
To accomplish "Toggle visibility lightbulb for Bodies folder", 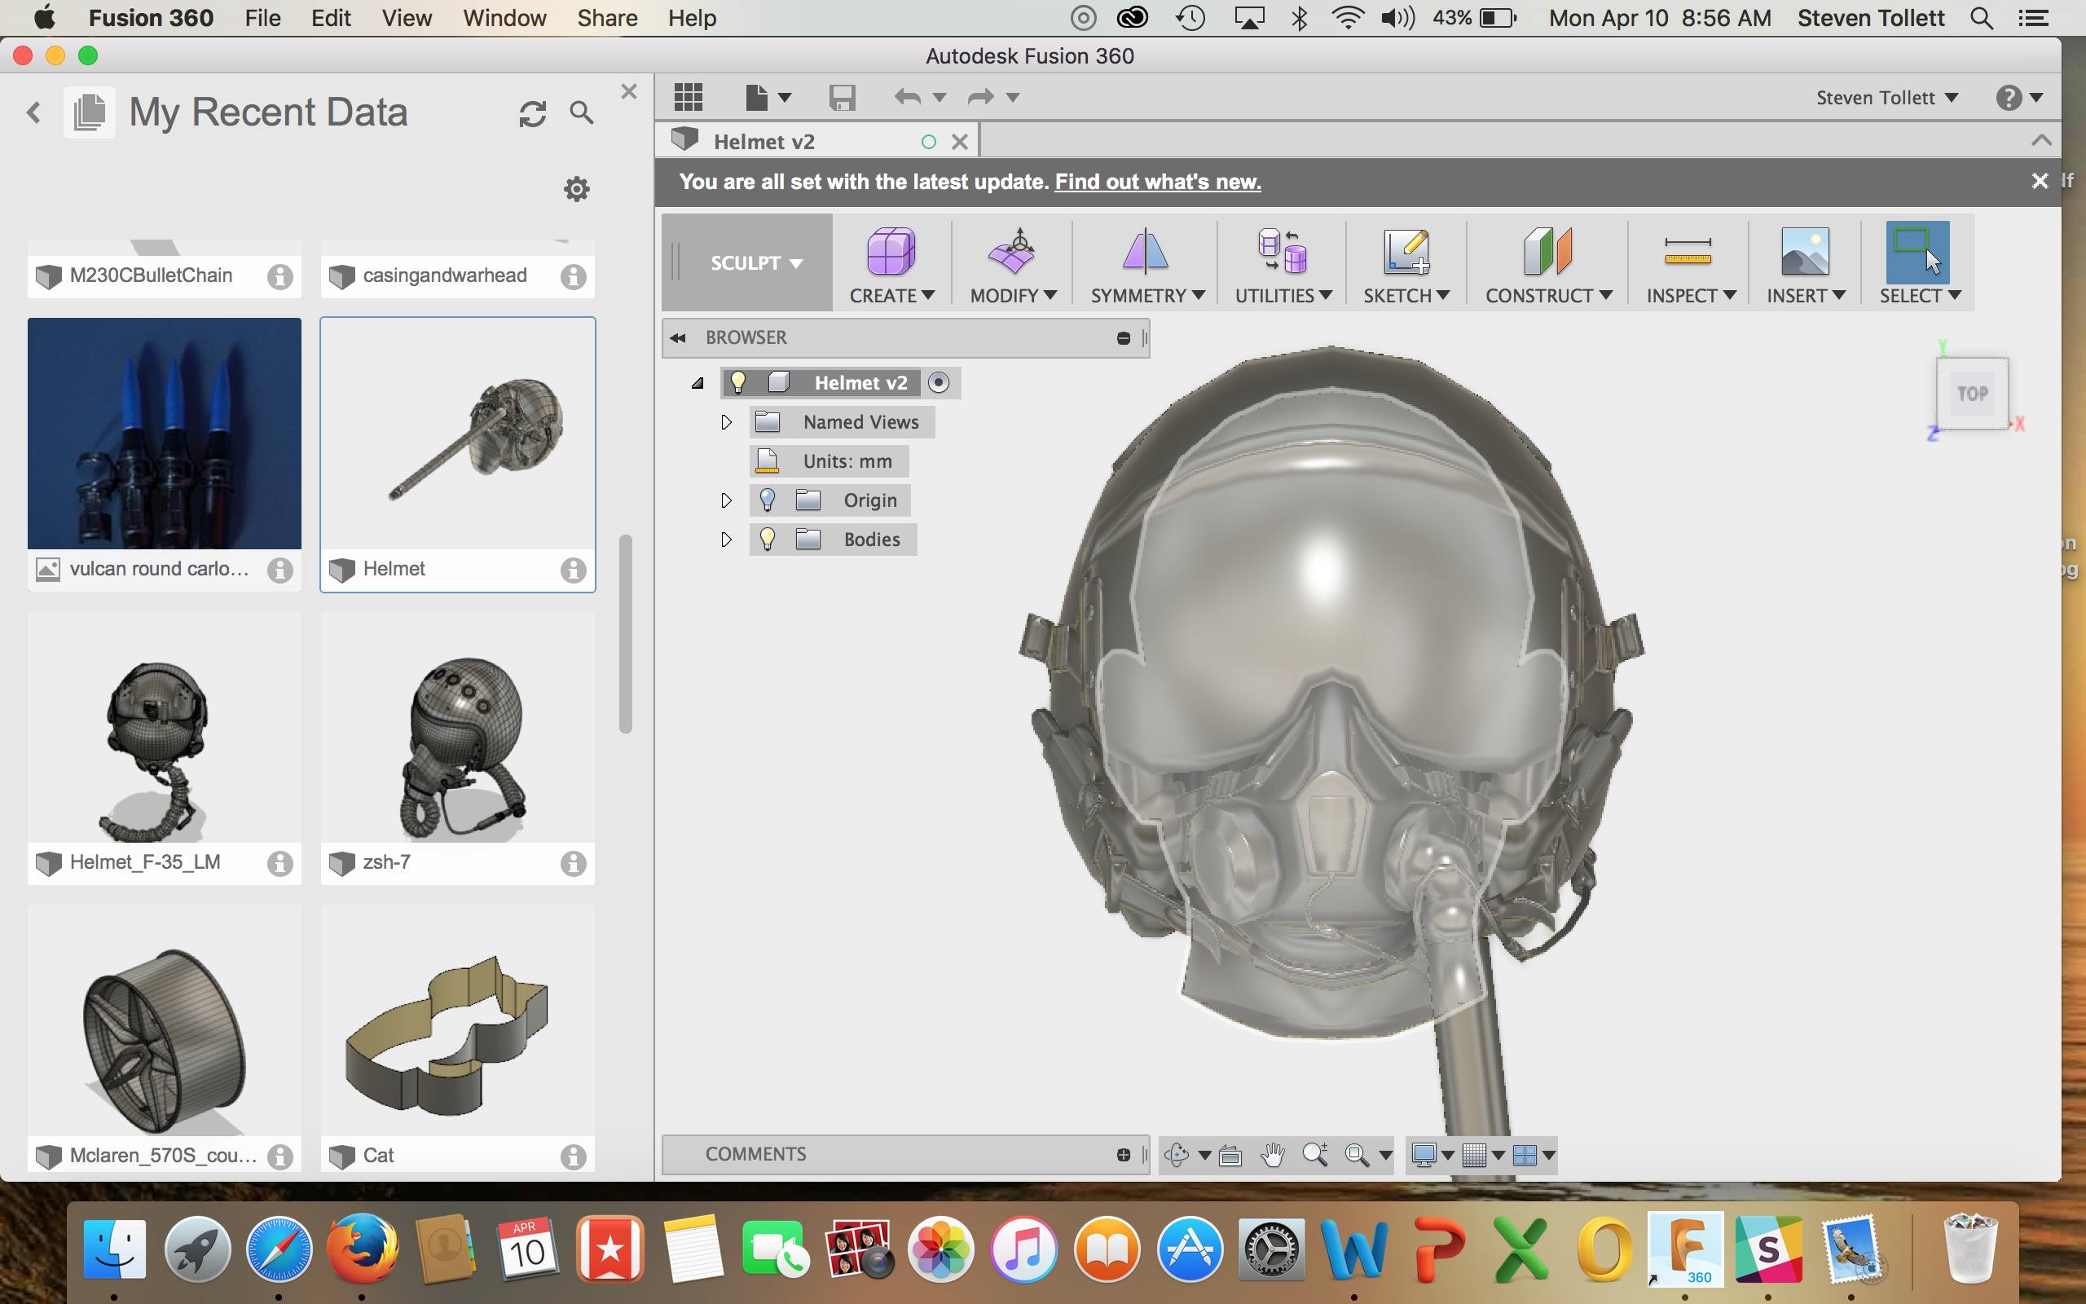I will click(767, 540).
